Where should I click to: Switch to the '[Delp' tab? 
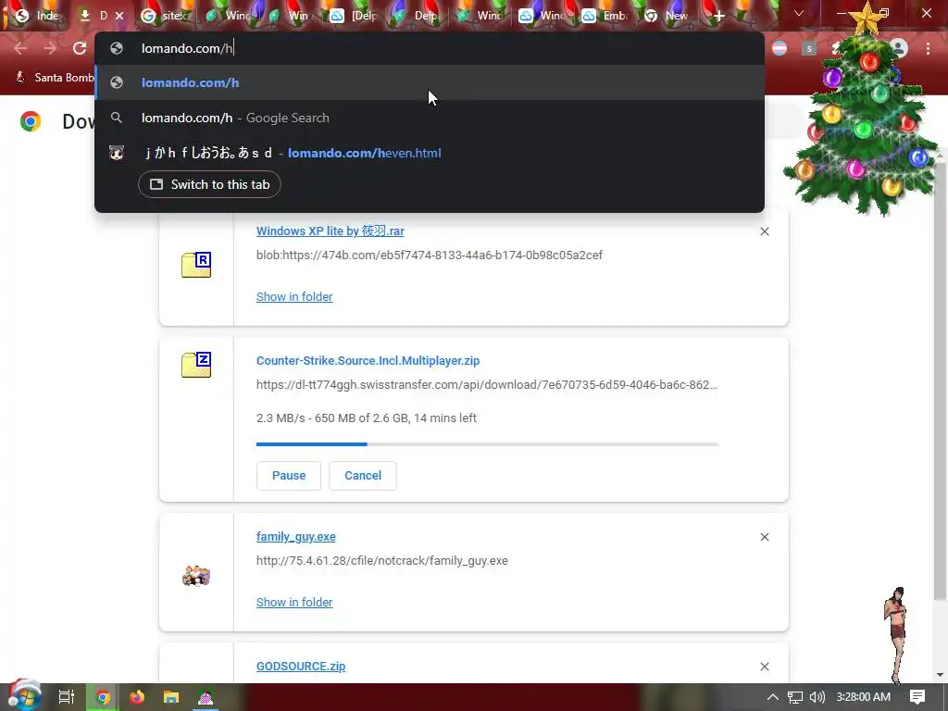point(355,16)
